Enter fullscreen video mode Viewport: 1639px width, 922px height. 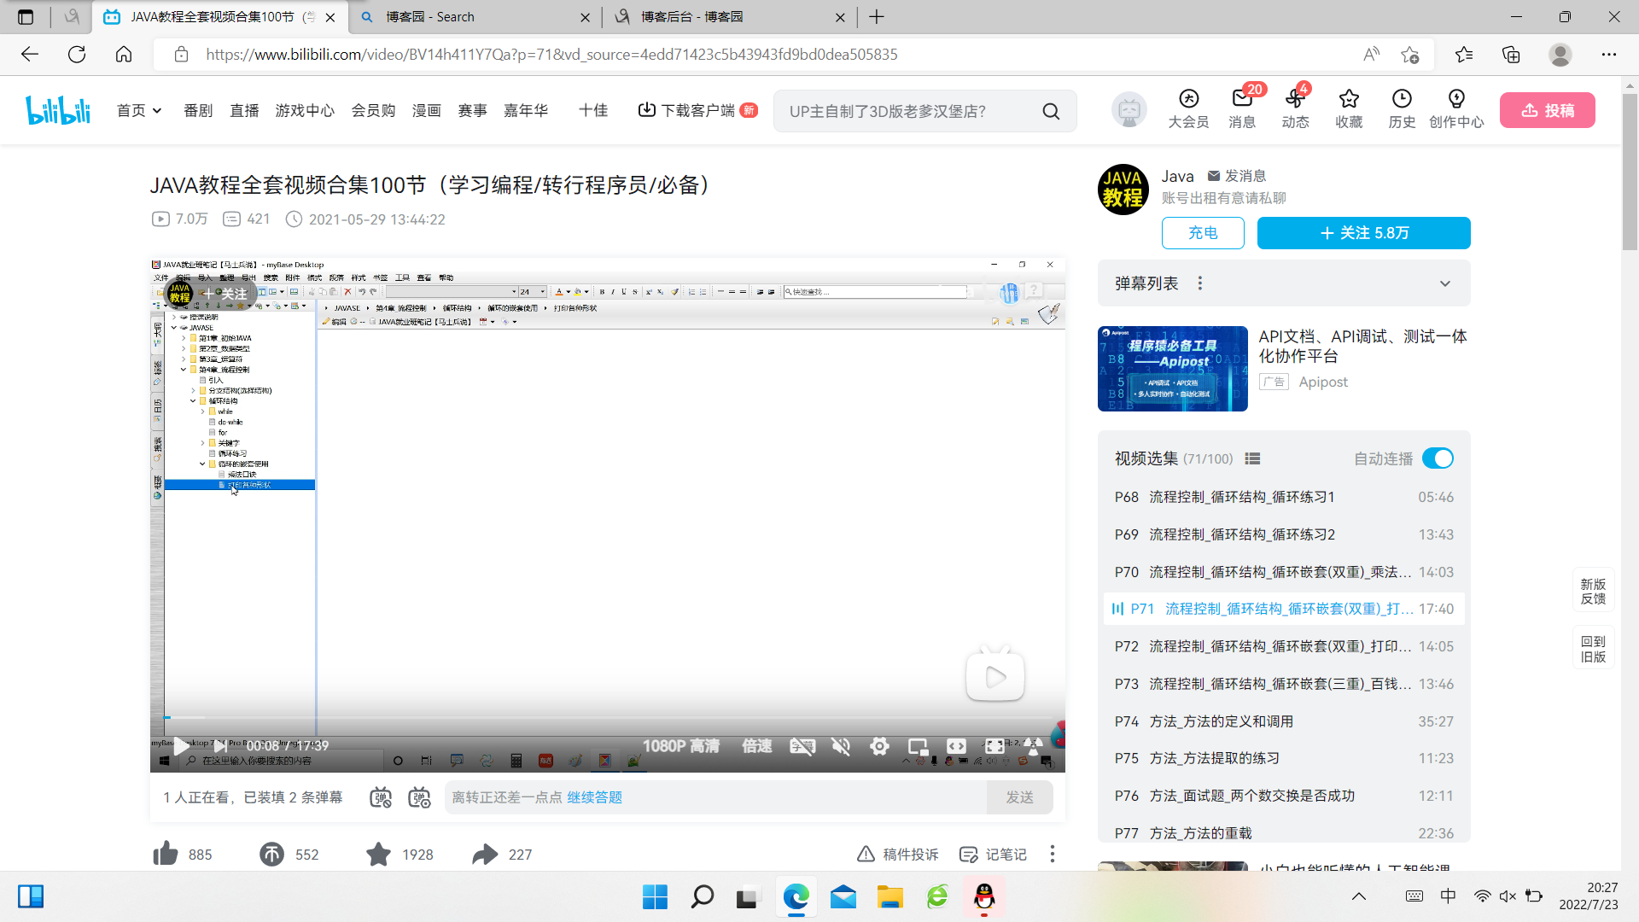tap(994, 747)
